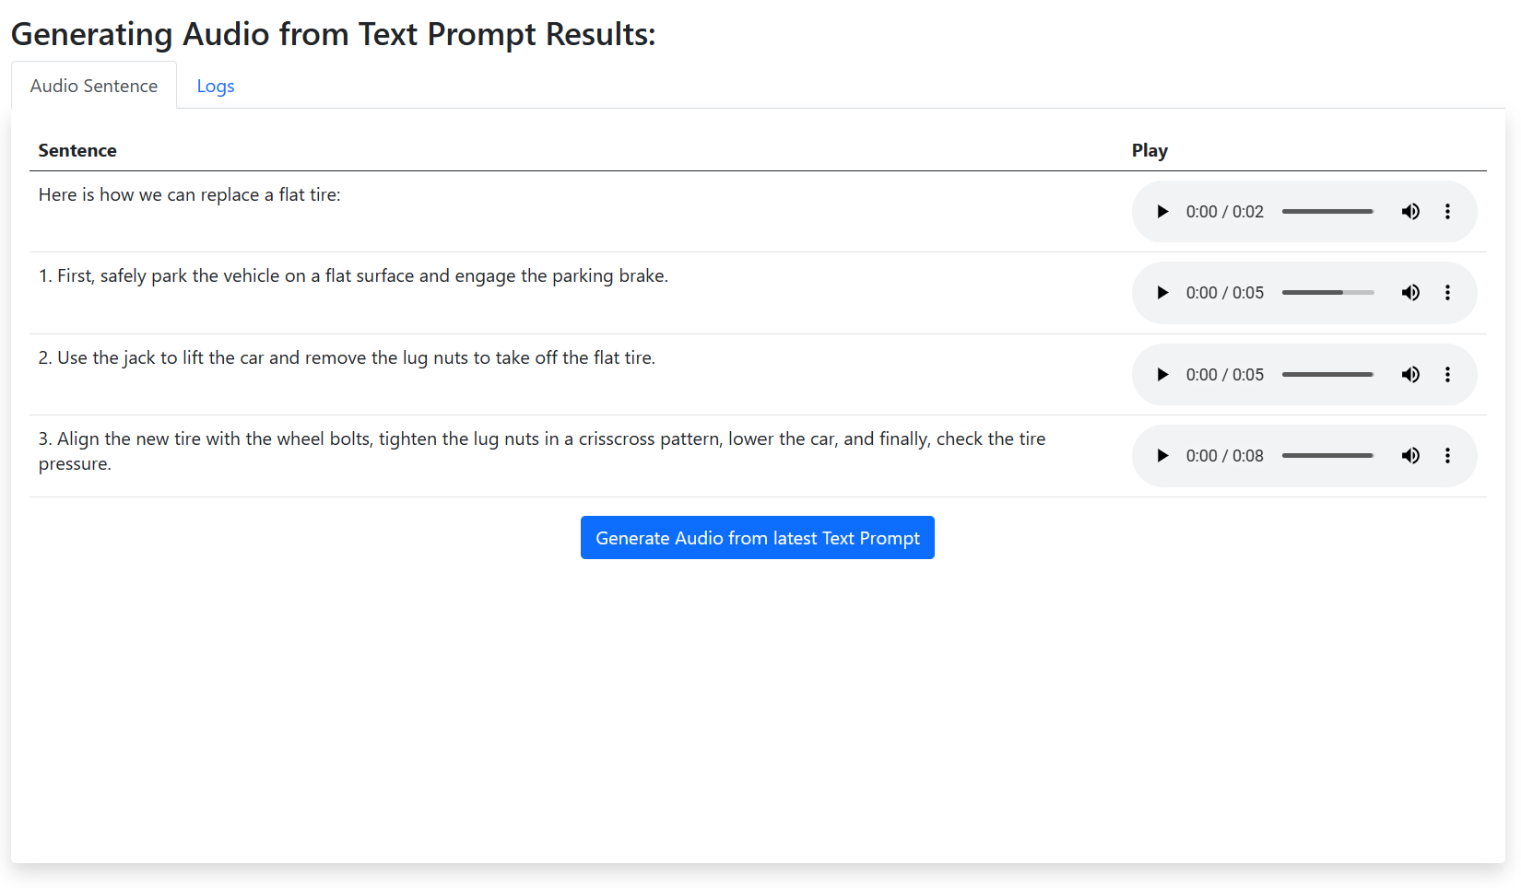Click Generate Audio from latest Text Prompt
Screen dimensions: 1521x888
758,538
